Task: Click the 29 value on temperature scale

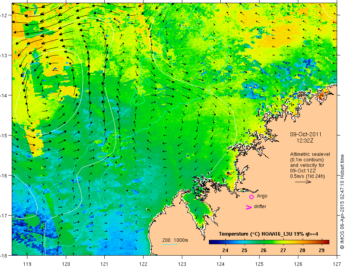Action: (x=322, y=250)
